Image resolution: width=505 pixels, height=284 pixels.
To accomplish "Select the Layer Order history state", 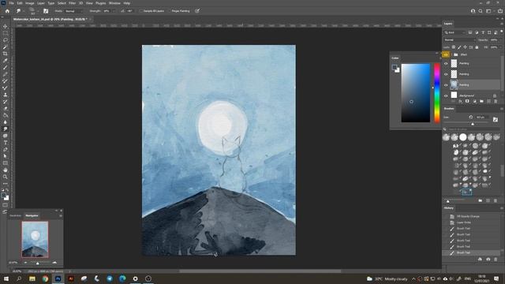I will (464, 222).
